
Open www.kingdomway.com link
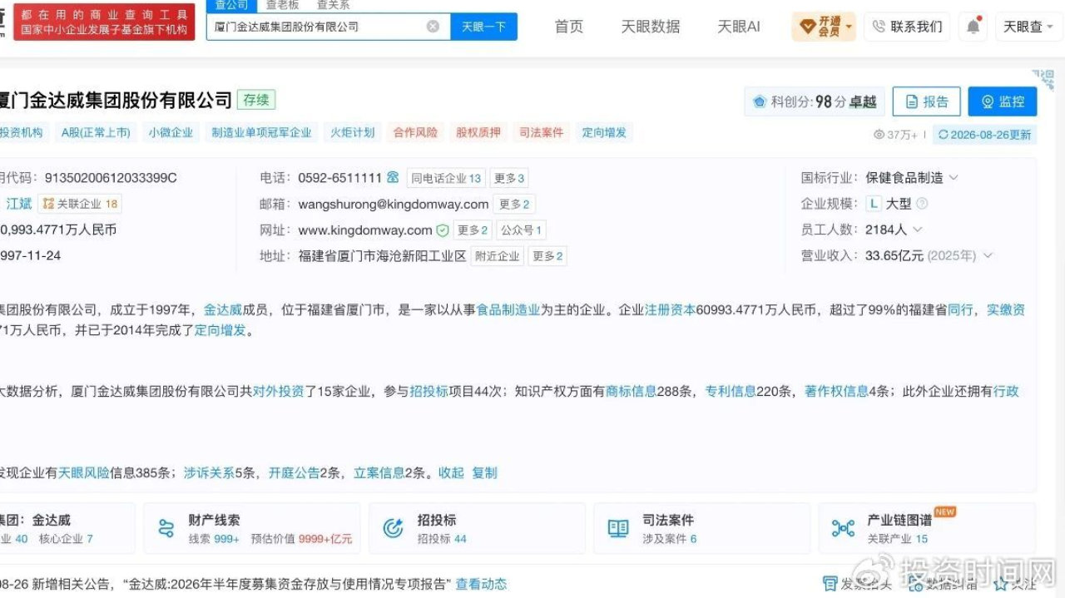365,230
